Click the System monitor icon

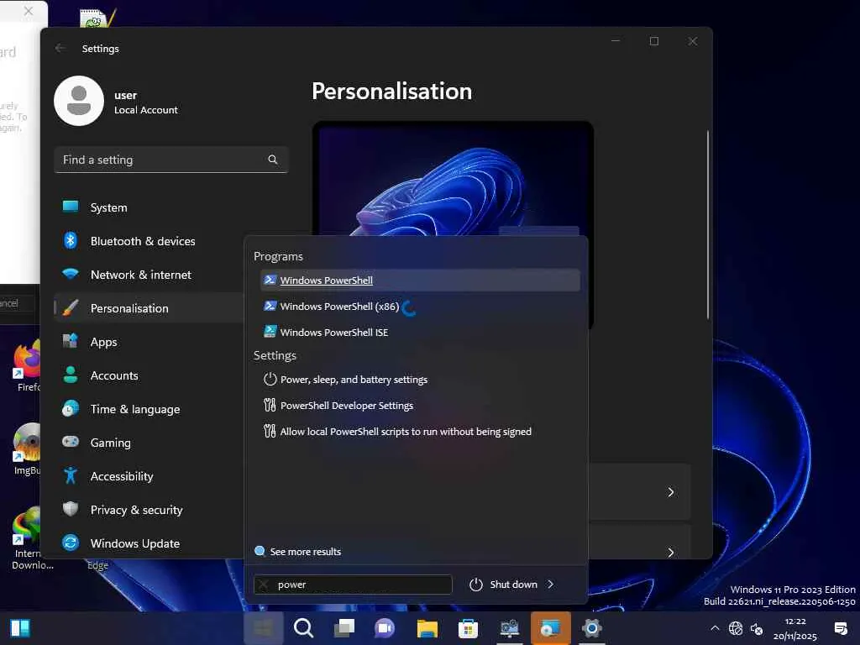click(71, 207)
